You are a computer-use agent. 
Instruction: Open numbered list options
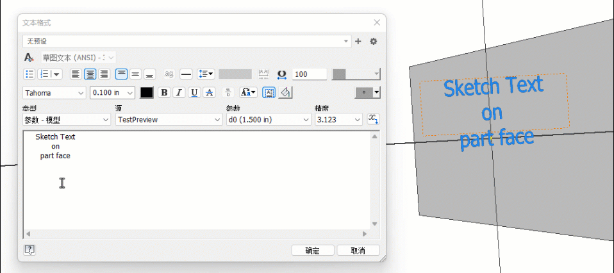[50, 74]
